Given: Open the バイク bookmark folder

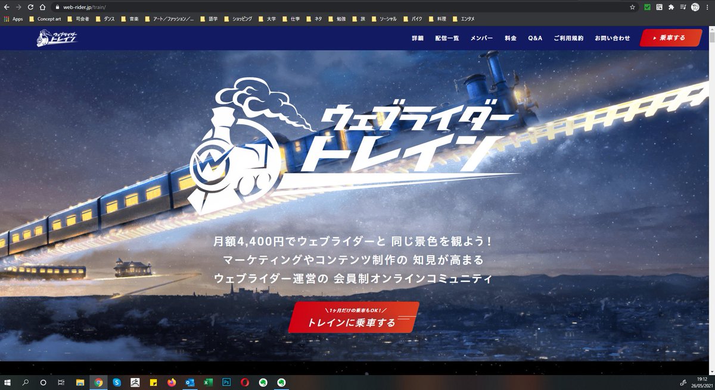Looking at the screenshot, I should pos(413,19).
